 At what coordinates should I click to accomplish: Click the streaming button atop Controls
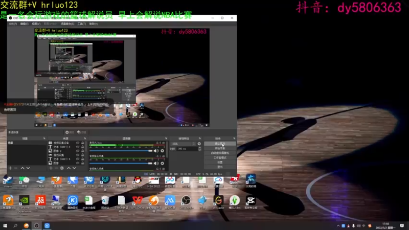[x=220, y=144]
